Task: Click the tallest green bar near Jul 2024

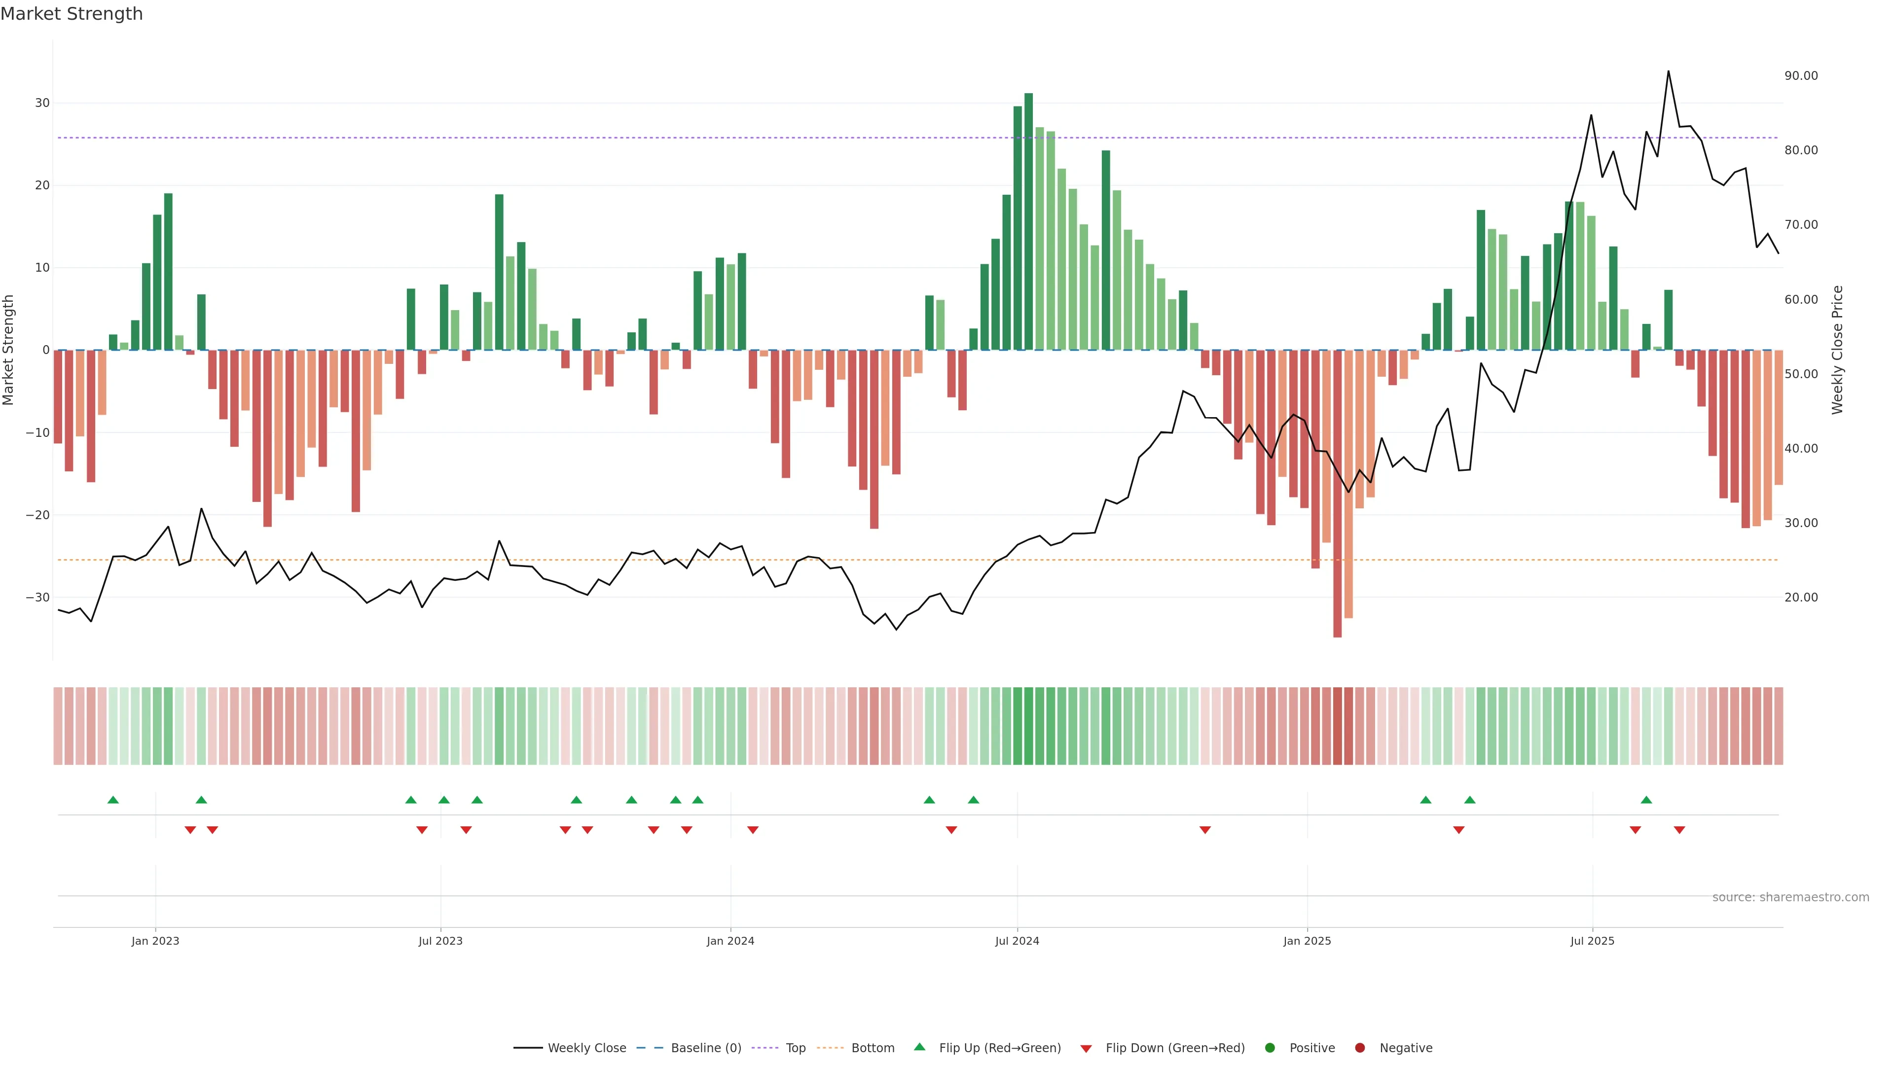Action: tap(1028, 220)
